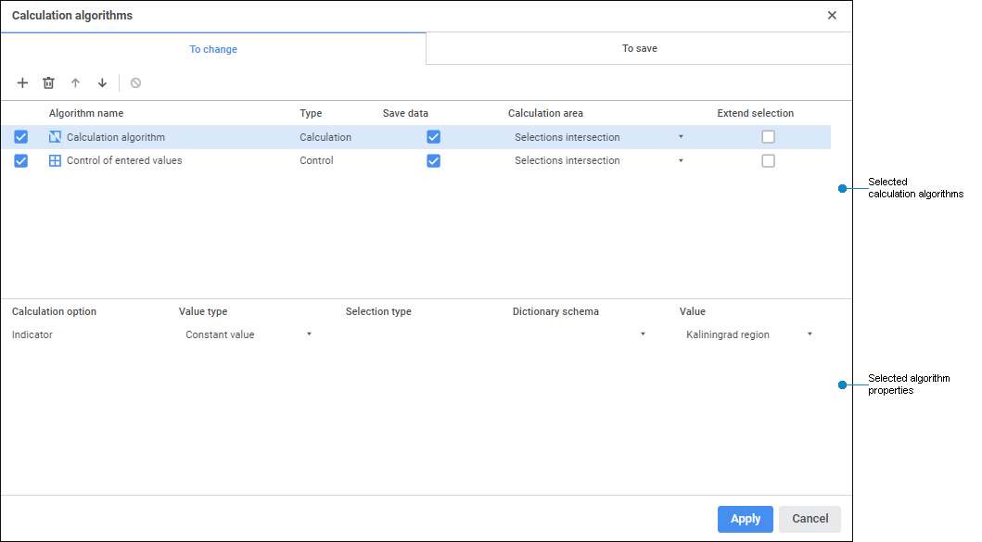Click the Type column header
982x542 pixels.
pos(311,113)
